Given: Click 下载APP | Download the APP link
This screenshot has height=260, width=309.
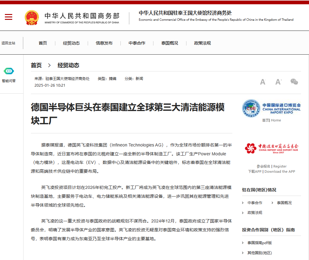Looking at the screenshot, I should (x=271, y=172).
